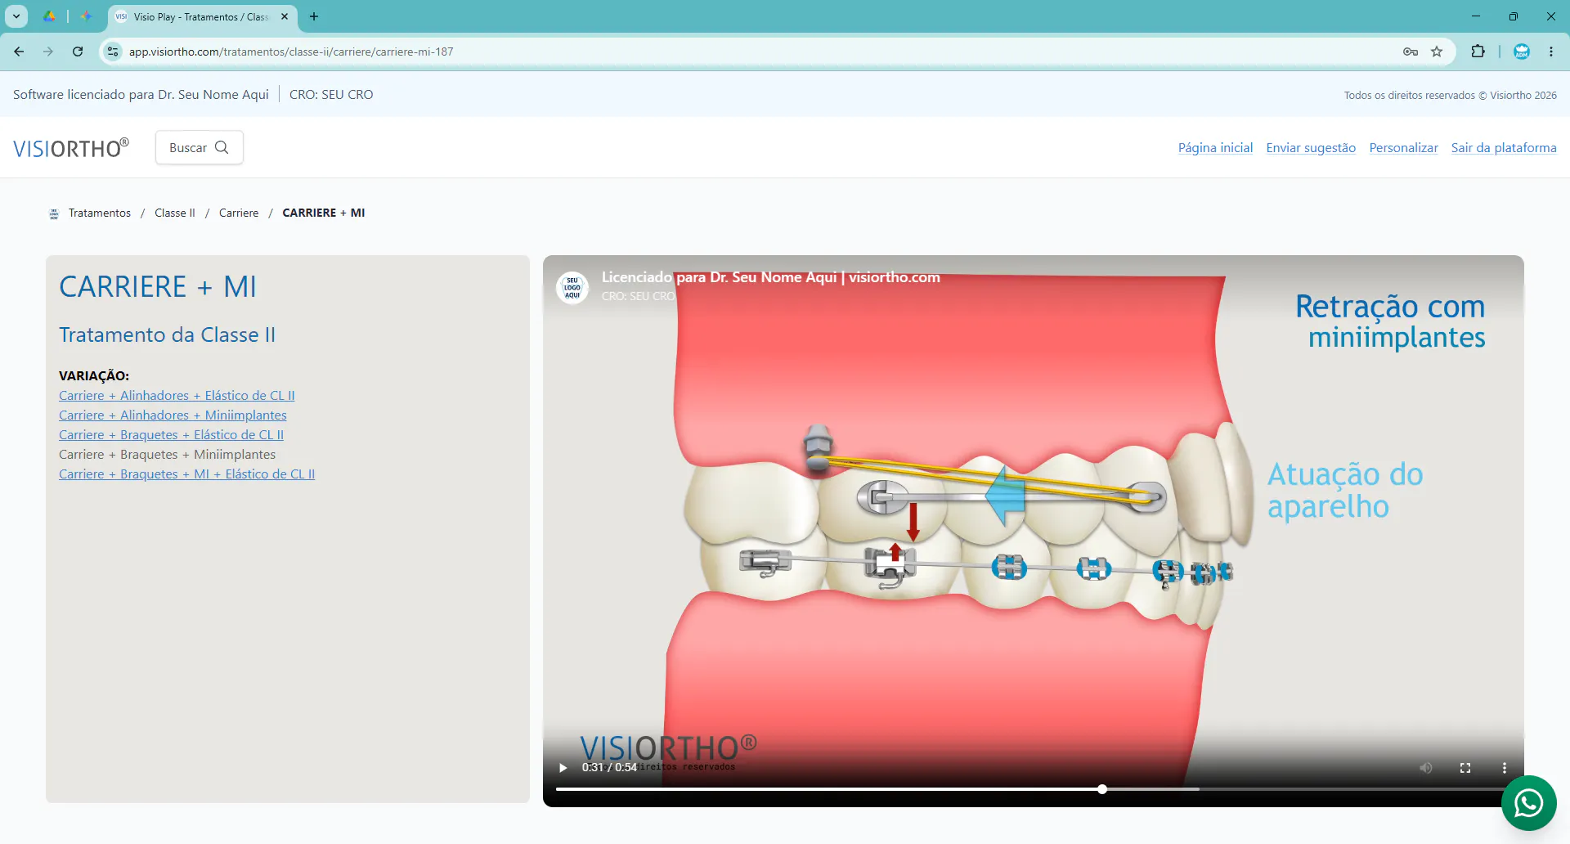Open the video more options menu
The image size is (1570, 844).
point(1505,768)
